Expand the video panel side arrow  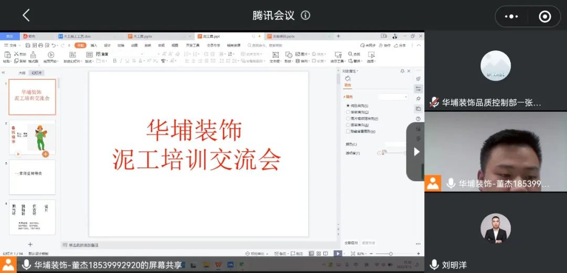[416, 152]
